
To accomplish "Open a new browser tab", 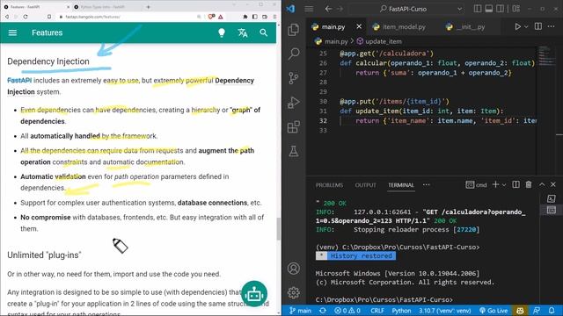I will (148, 7).
